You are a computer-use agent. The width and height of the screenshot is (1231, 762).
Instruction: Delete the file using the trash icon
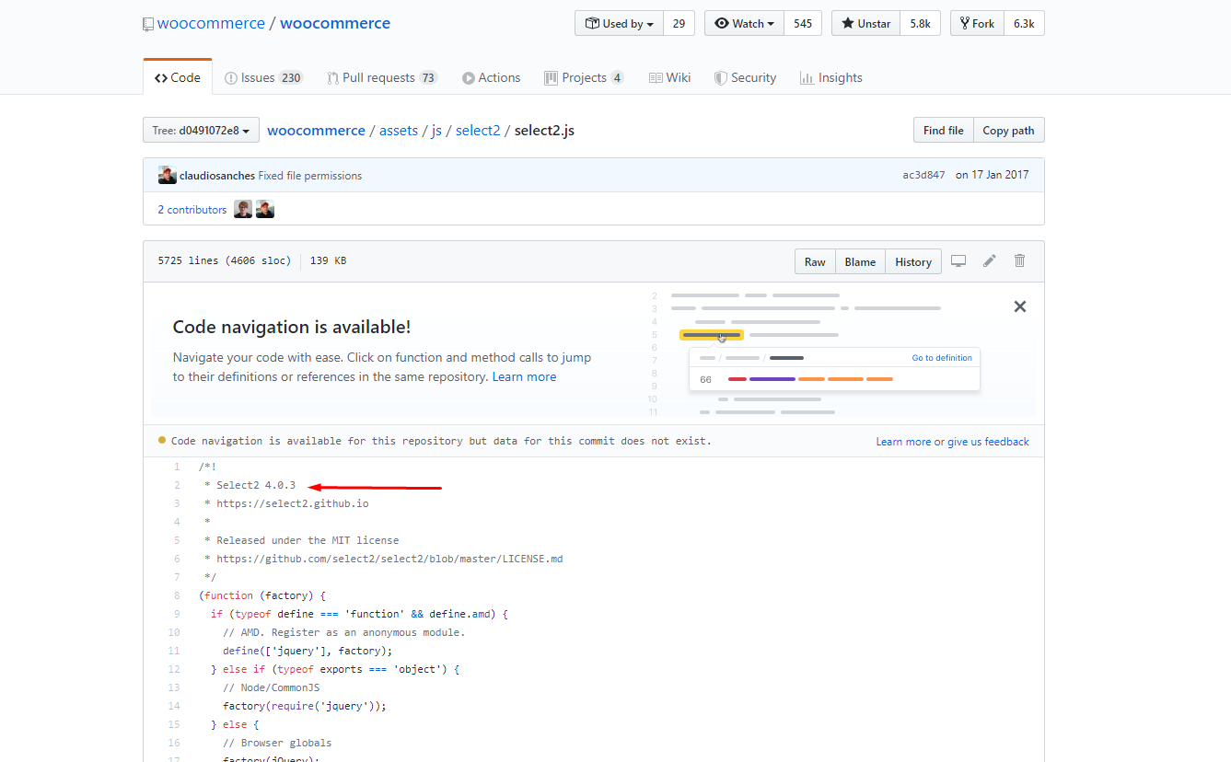(1019, 261)
